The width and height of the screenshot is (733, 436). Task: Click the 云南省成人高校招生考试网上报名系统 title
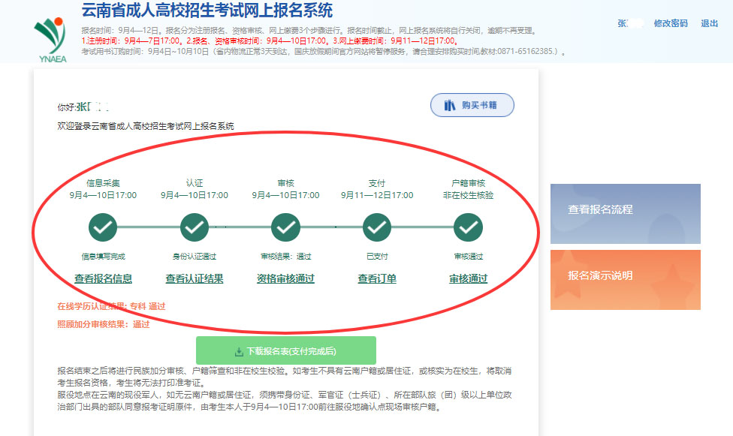coord(207,11)
